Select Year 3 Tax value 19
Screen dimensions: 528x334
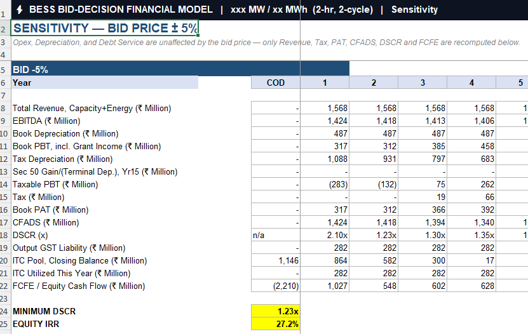click(x=423, y=197)
